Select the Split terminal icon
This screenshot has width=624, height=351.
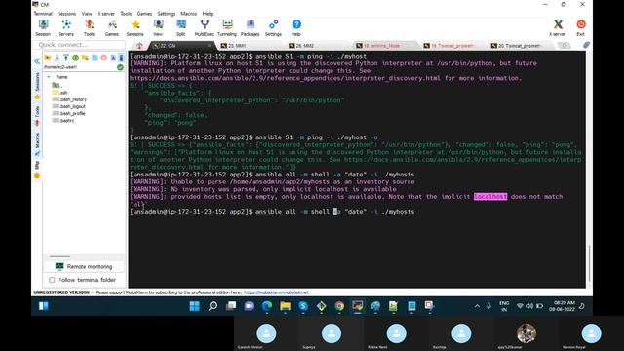click(181, 28)
